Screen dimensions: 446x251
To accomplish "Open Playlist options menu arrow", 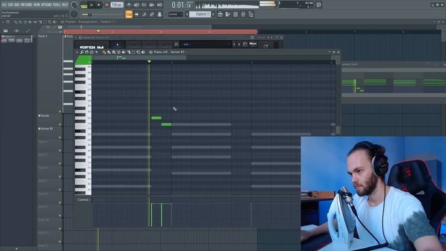I will tap(3, 22).
